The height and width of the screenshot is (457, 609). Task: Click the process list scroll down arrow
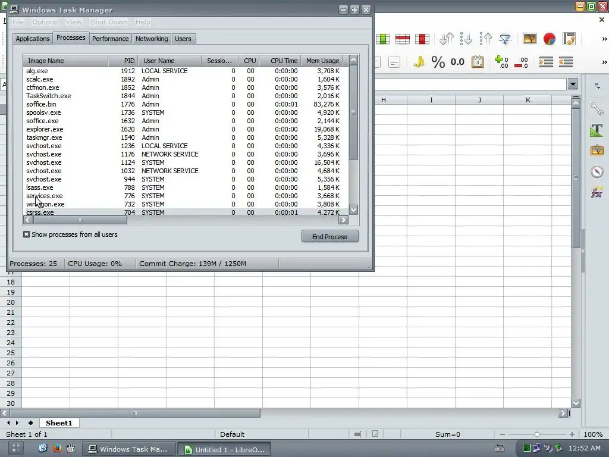pos(353,210)
